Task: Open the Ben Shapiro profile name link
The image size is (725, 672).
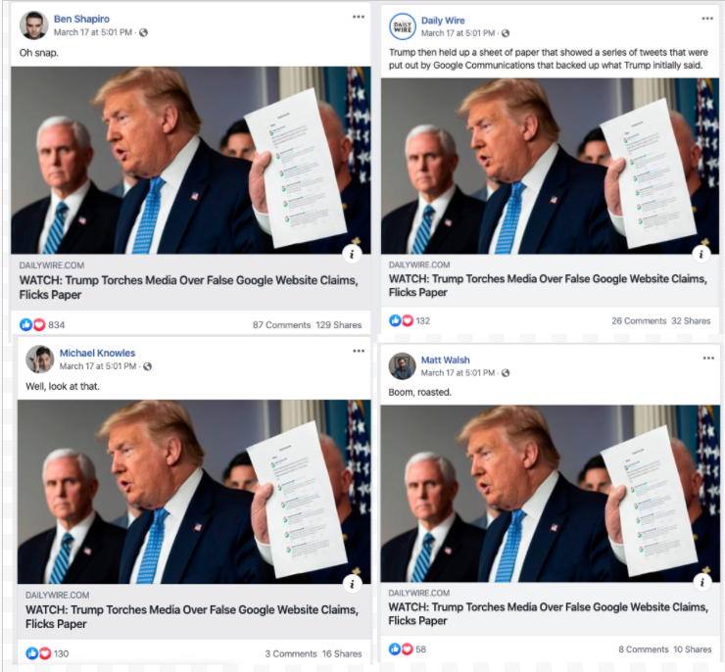Action: pyautogui.click(x=81, y=19)
